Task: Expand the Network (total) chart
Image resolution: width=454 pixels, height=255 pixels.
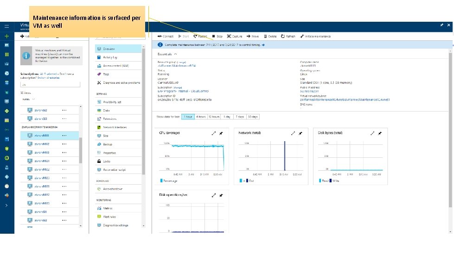Action: tap(293, 133)
